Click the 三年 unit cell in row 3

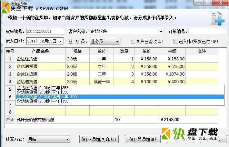click(x=101, y=74)
